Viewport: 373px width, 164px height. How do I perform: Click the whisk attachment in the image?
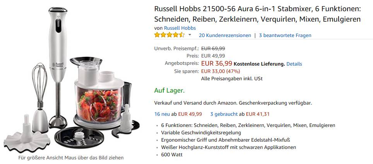(40, 97)
